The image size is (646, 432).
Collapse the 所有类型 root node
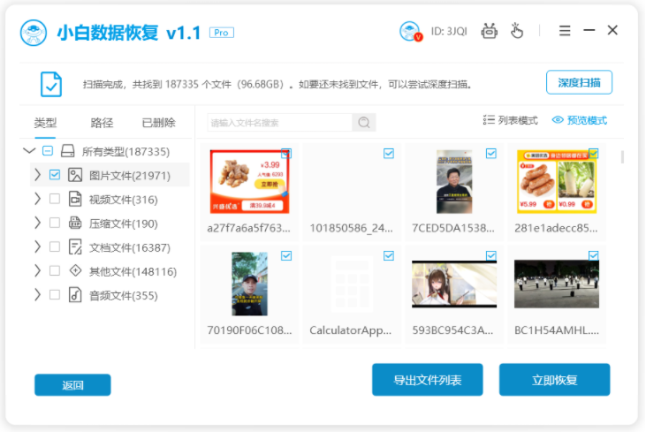[29, 151]
